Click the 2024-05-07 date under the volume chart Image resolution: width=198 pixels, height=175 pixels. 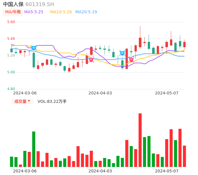(x=167, y=171)
